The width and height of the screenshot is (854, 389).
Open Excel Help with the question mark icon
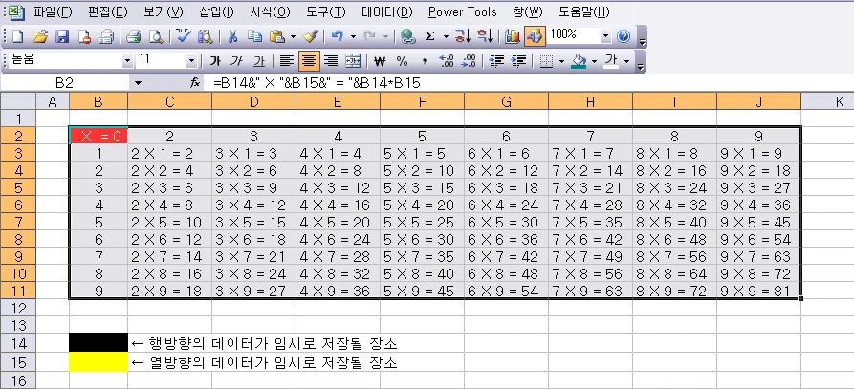coord(624,36)
